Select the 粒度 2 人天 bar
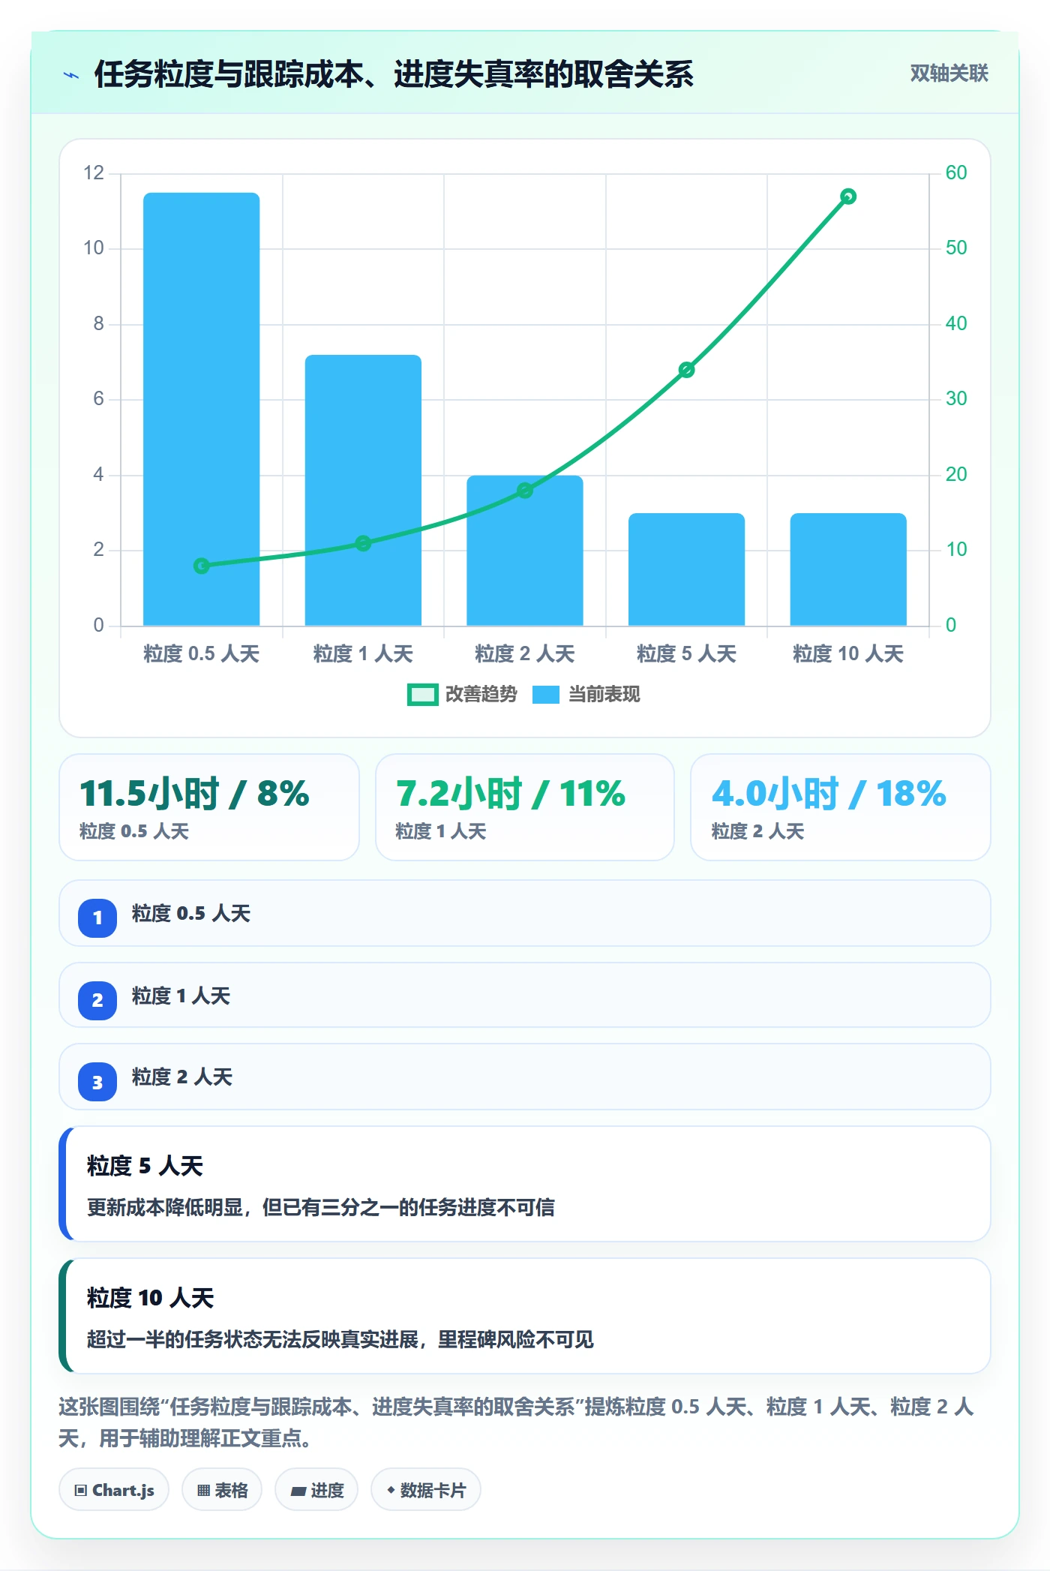Screen dimensions: 1050x1571 [525, 551]
